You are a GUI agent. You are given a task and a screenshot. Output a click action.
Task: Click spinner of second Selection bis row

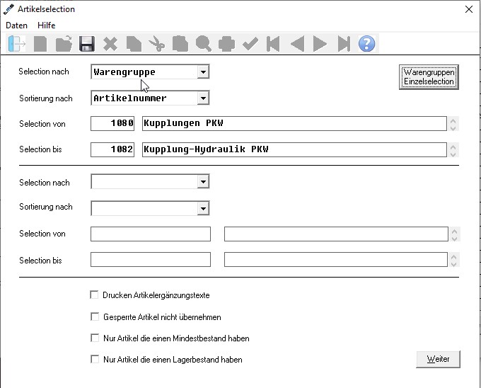454,260
